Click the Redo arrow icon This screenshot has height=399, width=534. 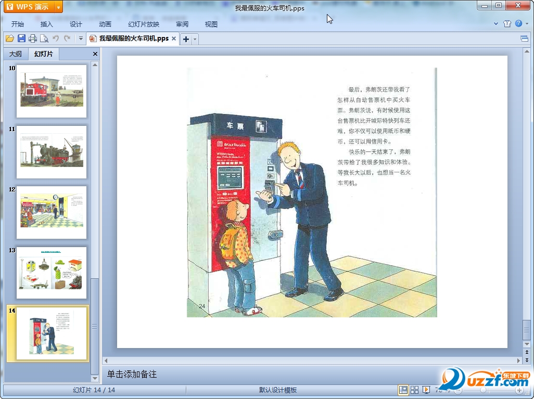[67, 38]
